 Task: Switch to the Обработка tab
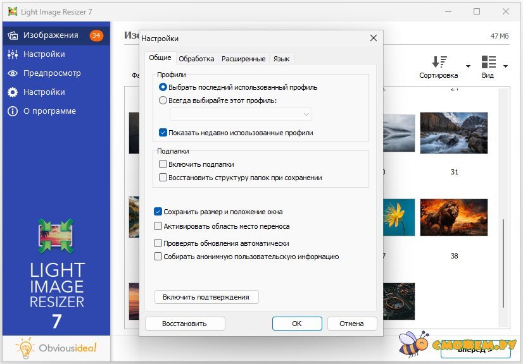point(196,59)
